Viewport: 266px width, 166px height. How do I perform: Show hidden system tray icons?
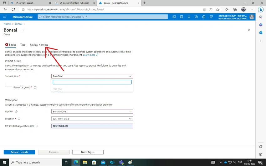pyautogui.click(x=221, y=162)
